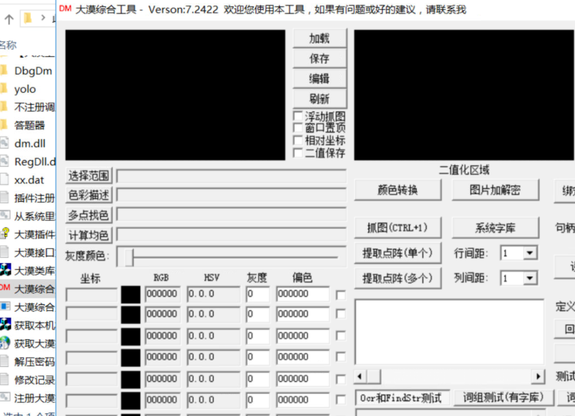575x416 pixels.
Task: Switch to the Ocr和FindStr测试 tab
Action: pyautogui.click(x=402, y=398)
